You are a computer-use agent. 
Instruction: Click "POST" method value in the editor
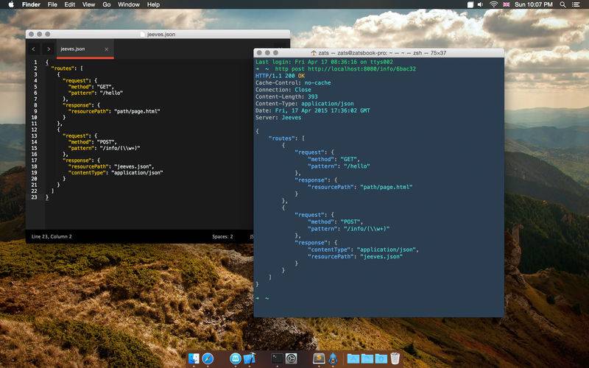tap(105, 142)
